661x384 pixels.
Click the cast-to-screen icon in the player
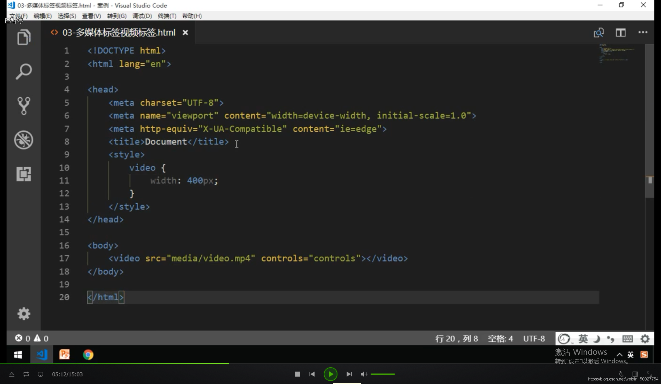point(40,374)
